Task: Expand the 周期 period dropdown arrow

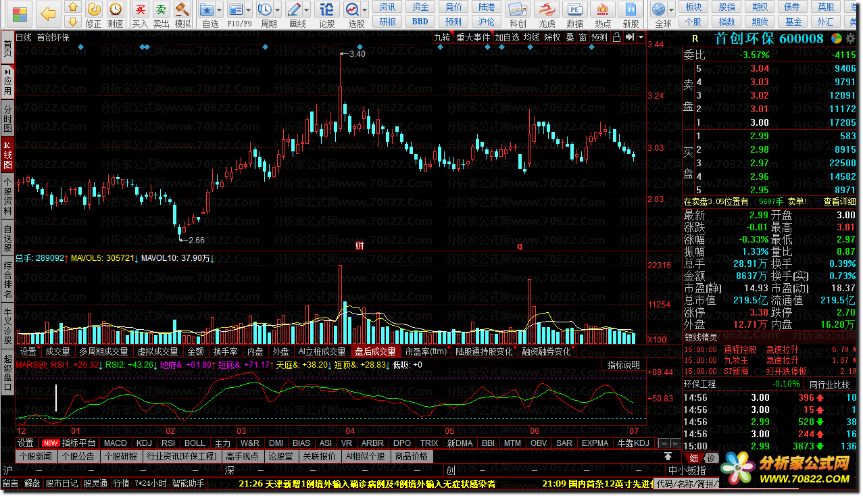Action: tap(278, 10)
